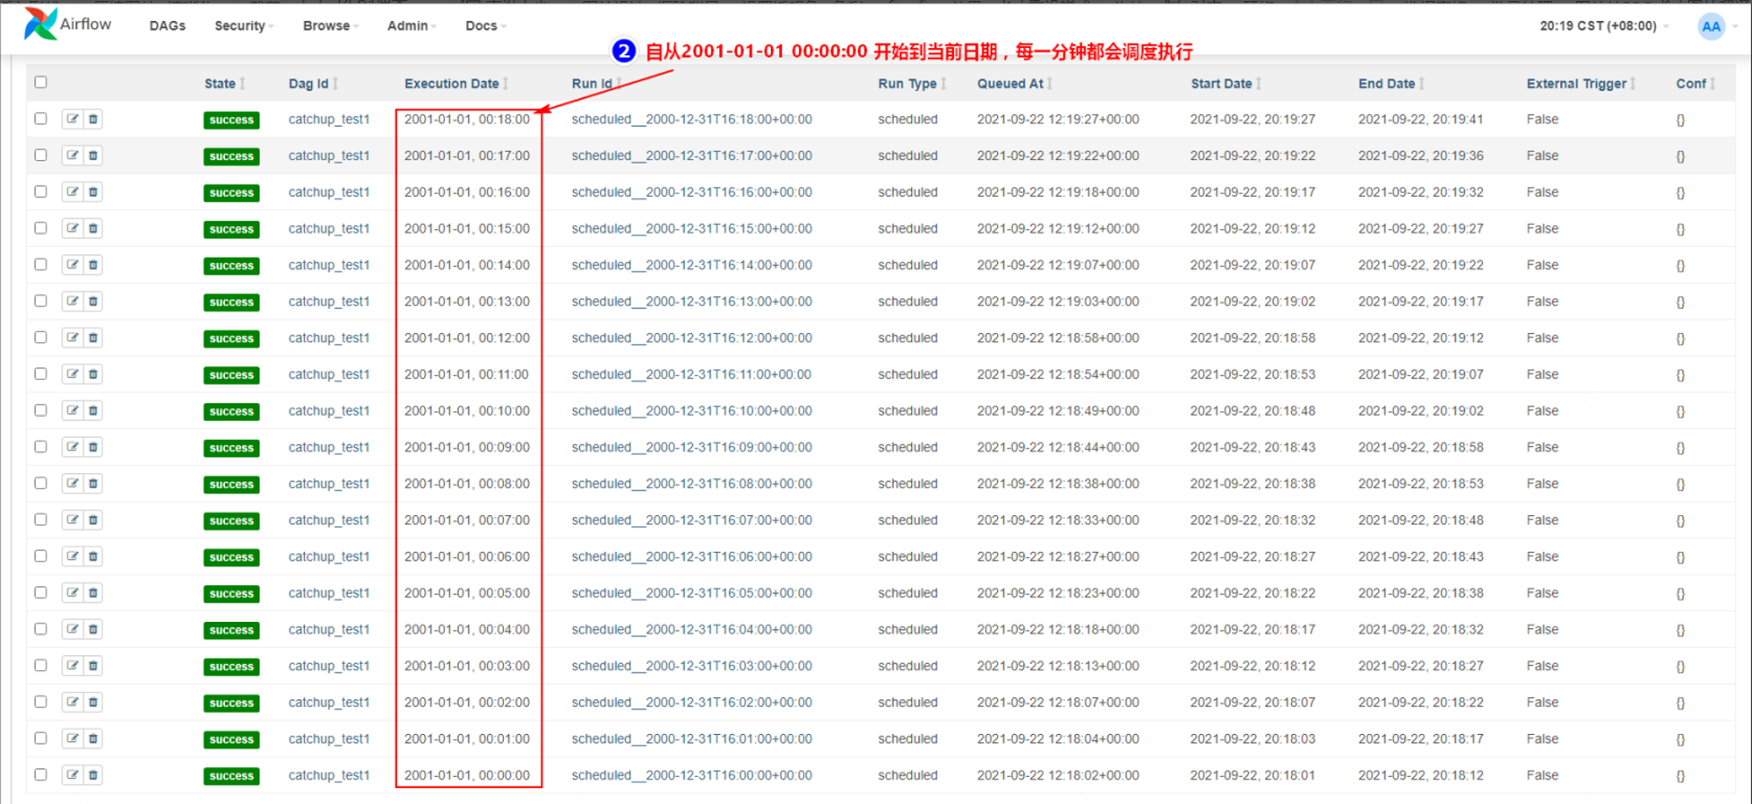
Task: Select the row with execution date 00:01:00
Action: [x=40, y=738]
